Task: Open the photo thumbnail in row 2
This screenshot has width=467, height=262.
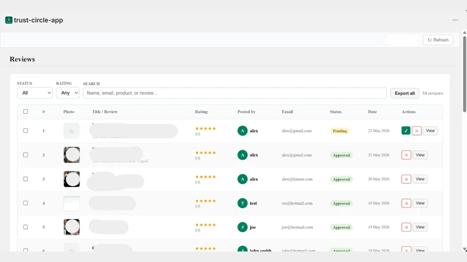Action: pyautogui.click(x=71, y=155)
